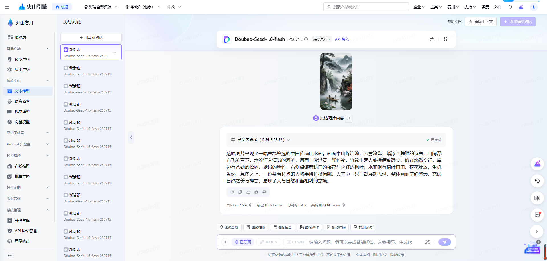Screen dimensions: 547x261
Task: Expand the right floating toolbar arrow
Action: pos(537,231)
